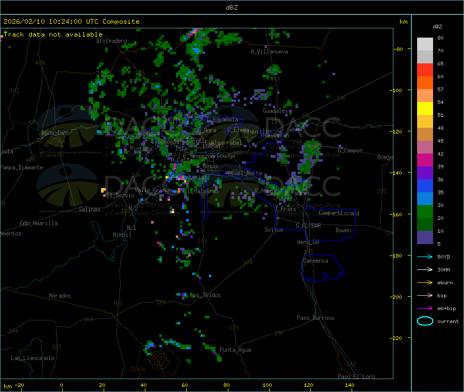Click the magenta eb+bip arrow icon
Image resolution: width=464 pixels, height=392 pixels.
425,308
